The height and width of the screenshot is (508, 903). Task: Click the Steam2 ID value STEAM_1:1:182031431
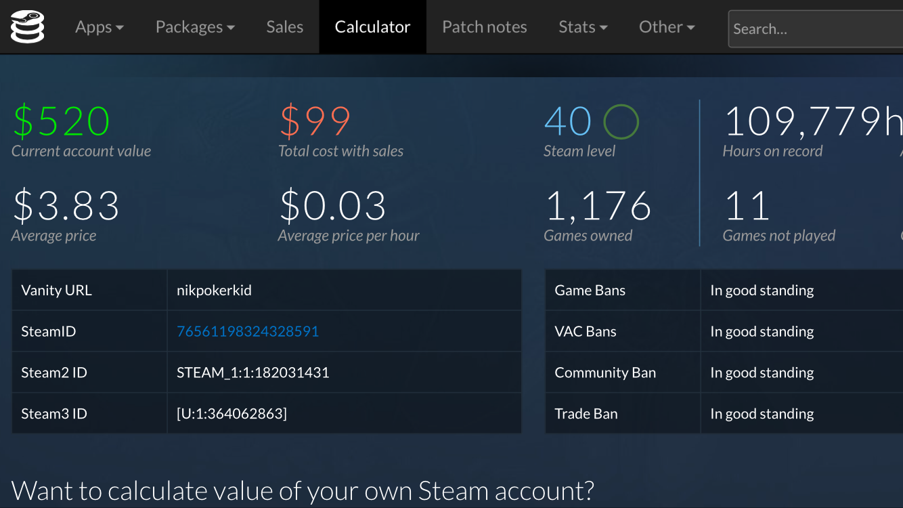coord(252,373)
